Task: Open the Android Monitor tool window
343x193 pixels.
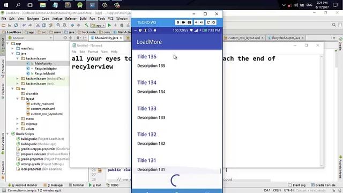Action: click(x=23, y=185)
